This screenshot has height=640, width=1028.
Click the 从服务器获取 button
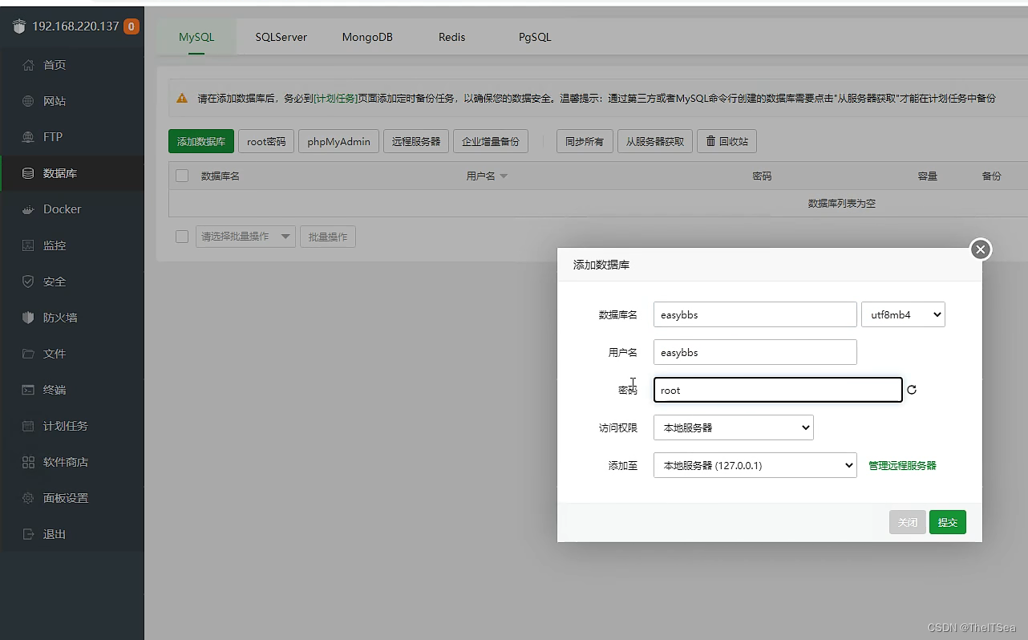tap(655, 141)
